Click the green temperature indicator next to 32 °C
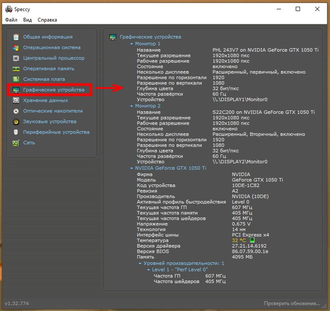The height and width of the screenshot is (311, 330). tap(252, 240)
